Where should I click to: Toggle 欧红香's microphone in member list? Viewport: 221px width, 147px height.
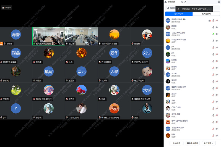(x=213, y=27)
